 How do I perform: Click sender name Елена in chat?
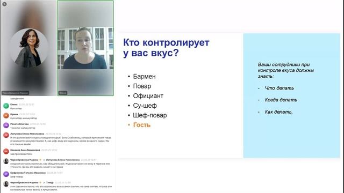click(x=14, y=105)
